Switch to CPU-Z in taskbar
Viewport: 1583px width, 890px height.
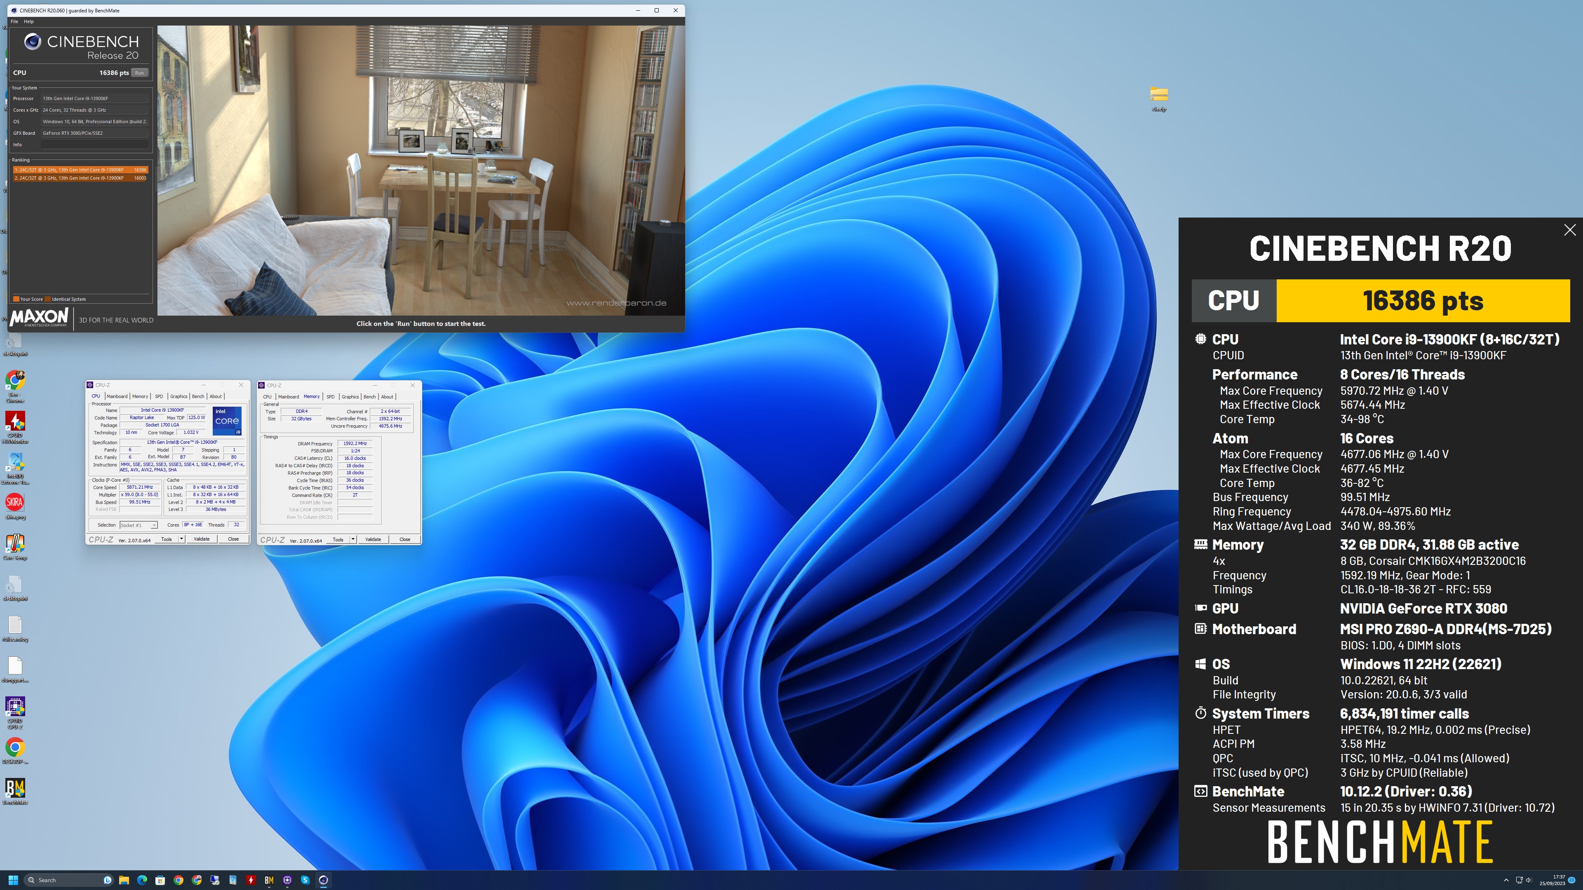tap(287, 880)
